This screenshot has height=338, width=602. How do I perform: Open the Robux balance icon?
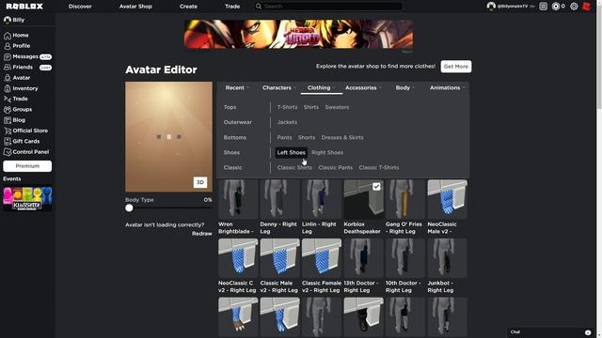pyautogui.click(x=556, y=7)
